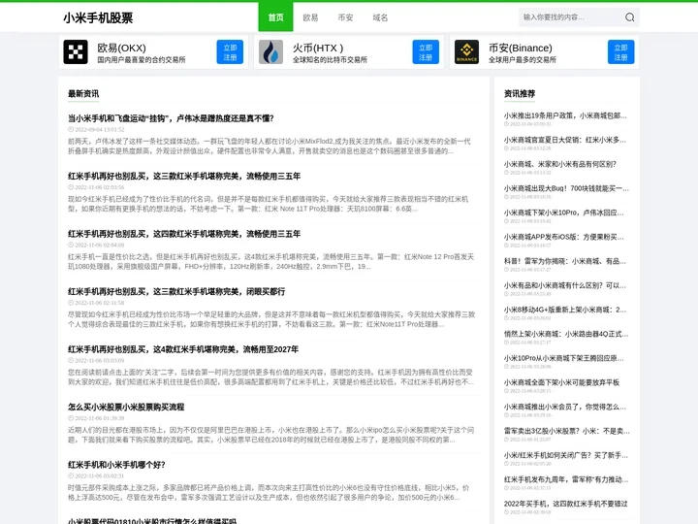Open article 这三款红米手机堪称完美，闭眼买都行
The image size is (698, 524).
pyautogui.click(x=176, y=292)
